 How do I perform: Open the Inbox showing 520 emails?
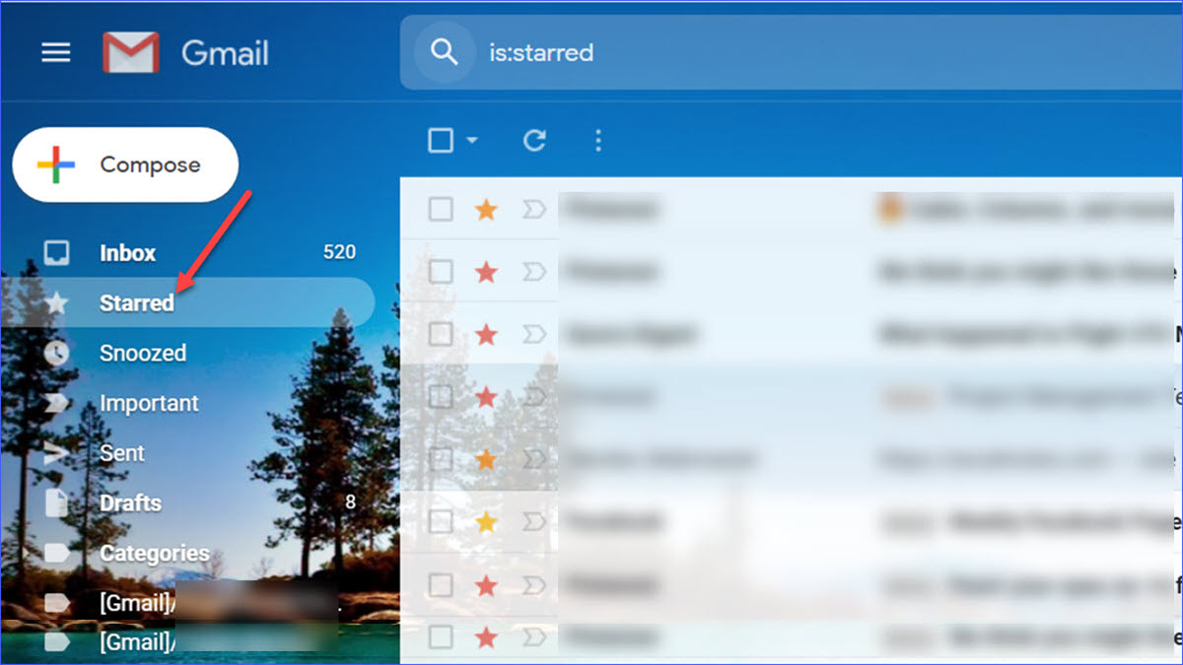point(126,251)
